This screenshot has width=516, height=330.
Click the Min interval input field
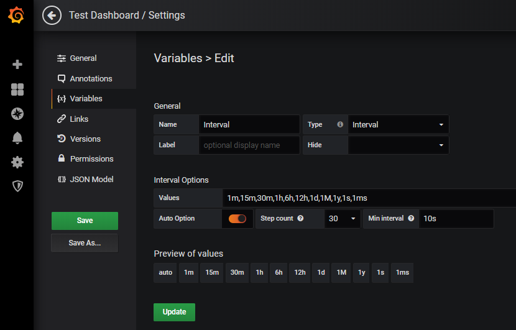coord(456,219)
